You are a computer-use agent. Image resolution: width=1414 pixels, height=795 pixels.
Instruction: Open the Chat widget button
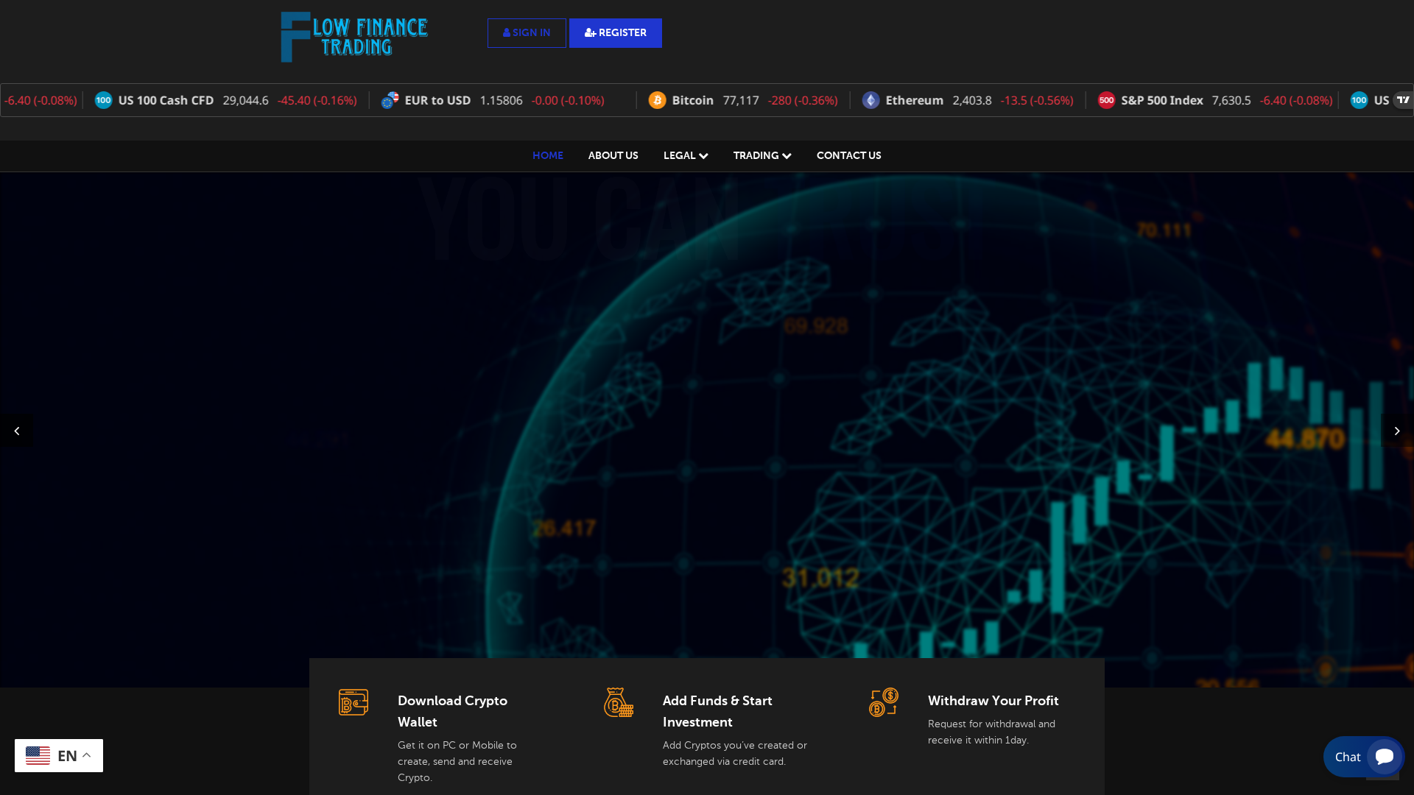coord(1364,757)
